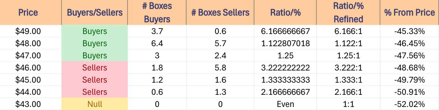This screenshot has width=439, height=110.
Task: Select the yellow Null cell
Action: [x=94, y=104]
